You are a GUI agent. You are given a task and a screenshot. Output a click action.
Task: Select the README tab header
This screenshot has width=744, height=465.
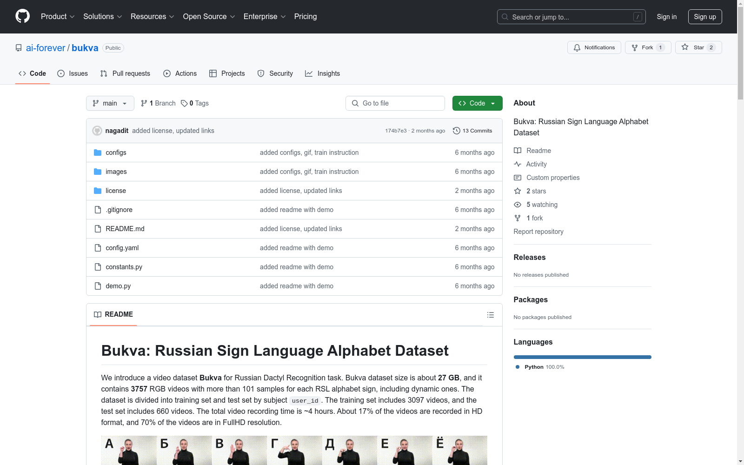pyautogui.click(x=113, y=314)
